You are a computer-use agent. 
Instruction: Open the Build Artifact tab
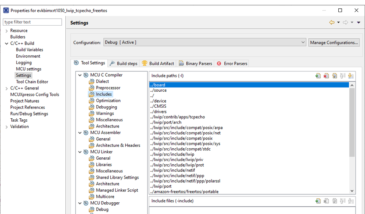[158, 64]
